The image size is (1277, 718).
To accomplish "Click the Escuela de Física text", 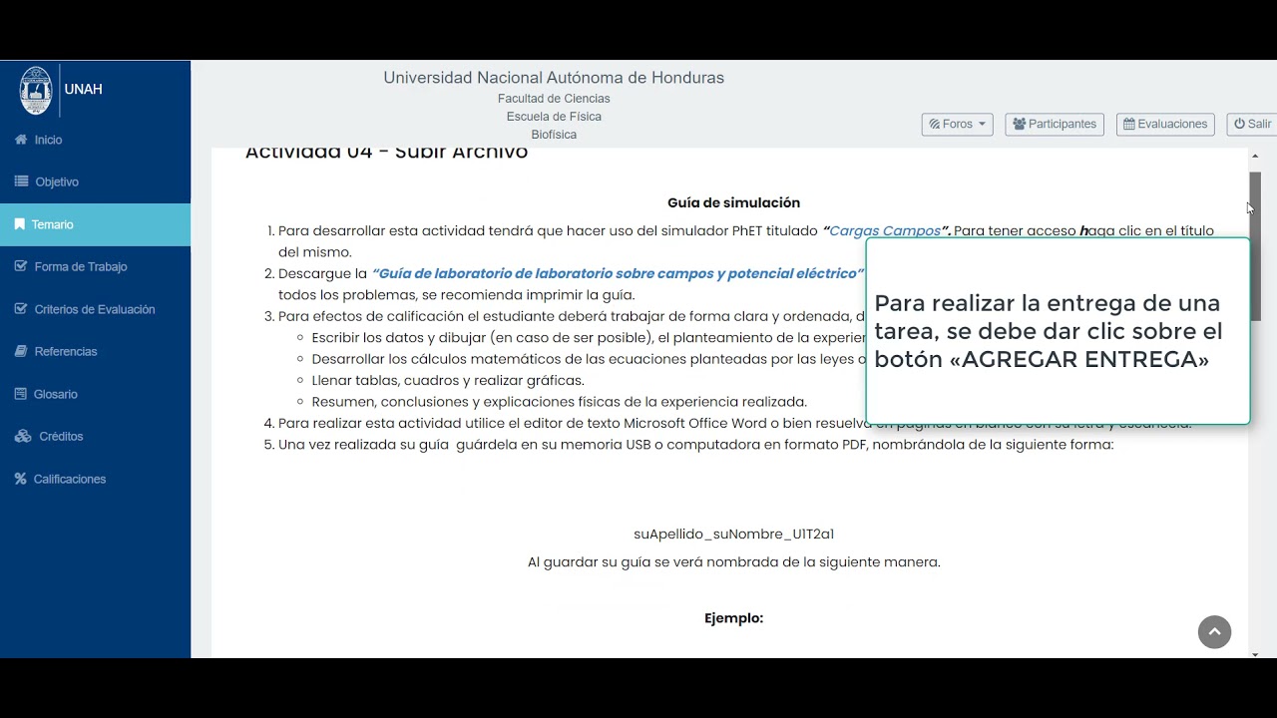I will 554,117.
